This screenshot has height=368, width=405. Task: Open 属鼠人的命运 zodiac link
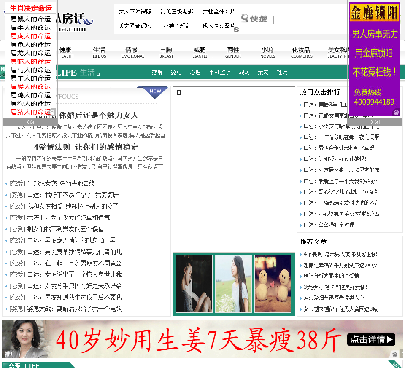coord(30,19)
